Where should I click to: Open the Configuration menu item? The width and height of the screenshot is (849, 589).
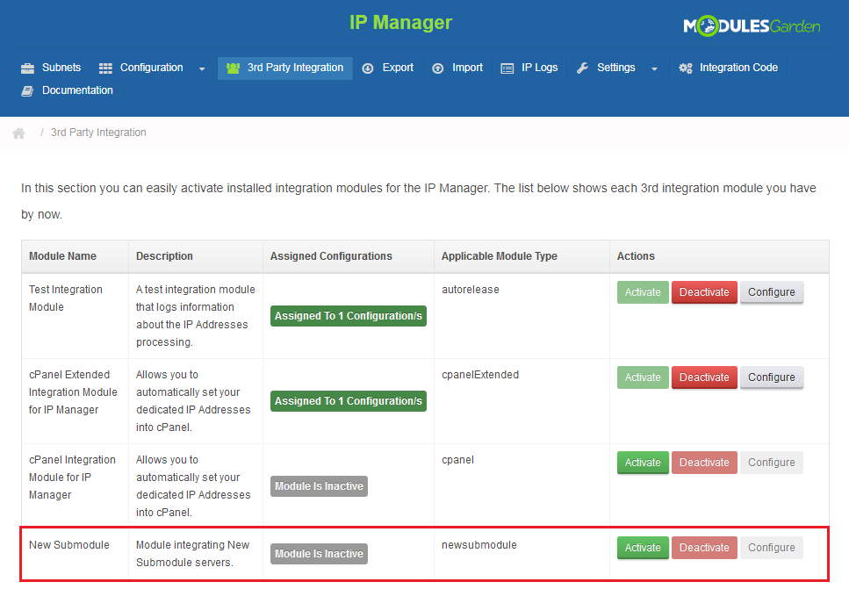tap(152, 68)
